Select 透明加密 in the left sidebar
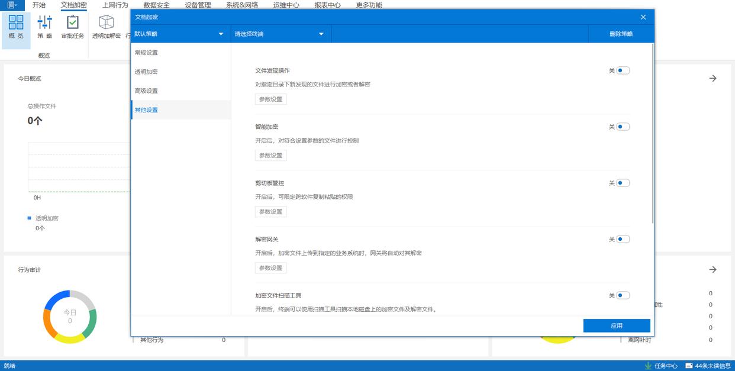Image resolution: width=735 pixels, height=371 pixels. [x=146, y=72]
